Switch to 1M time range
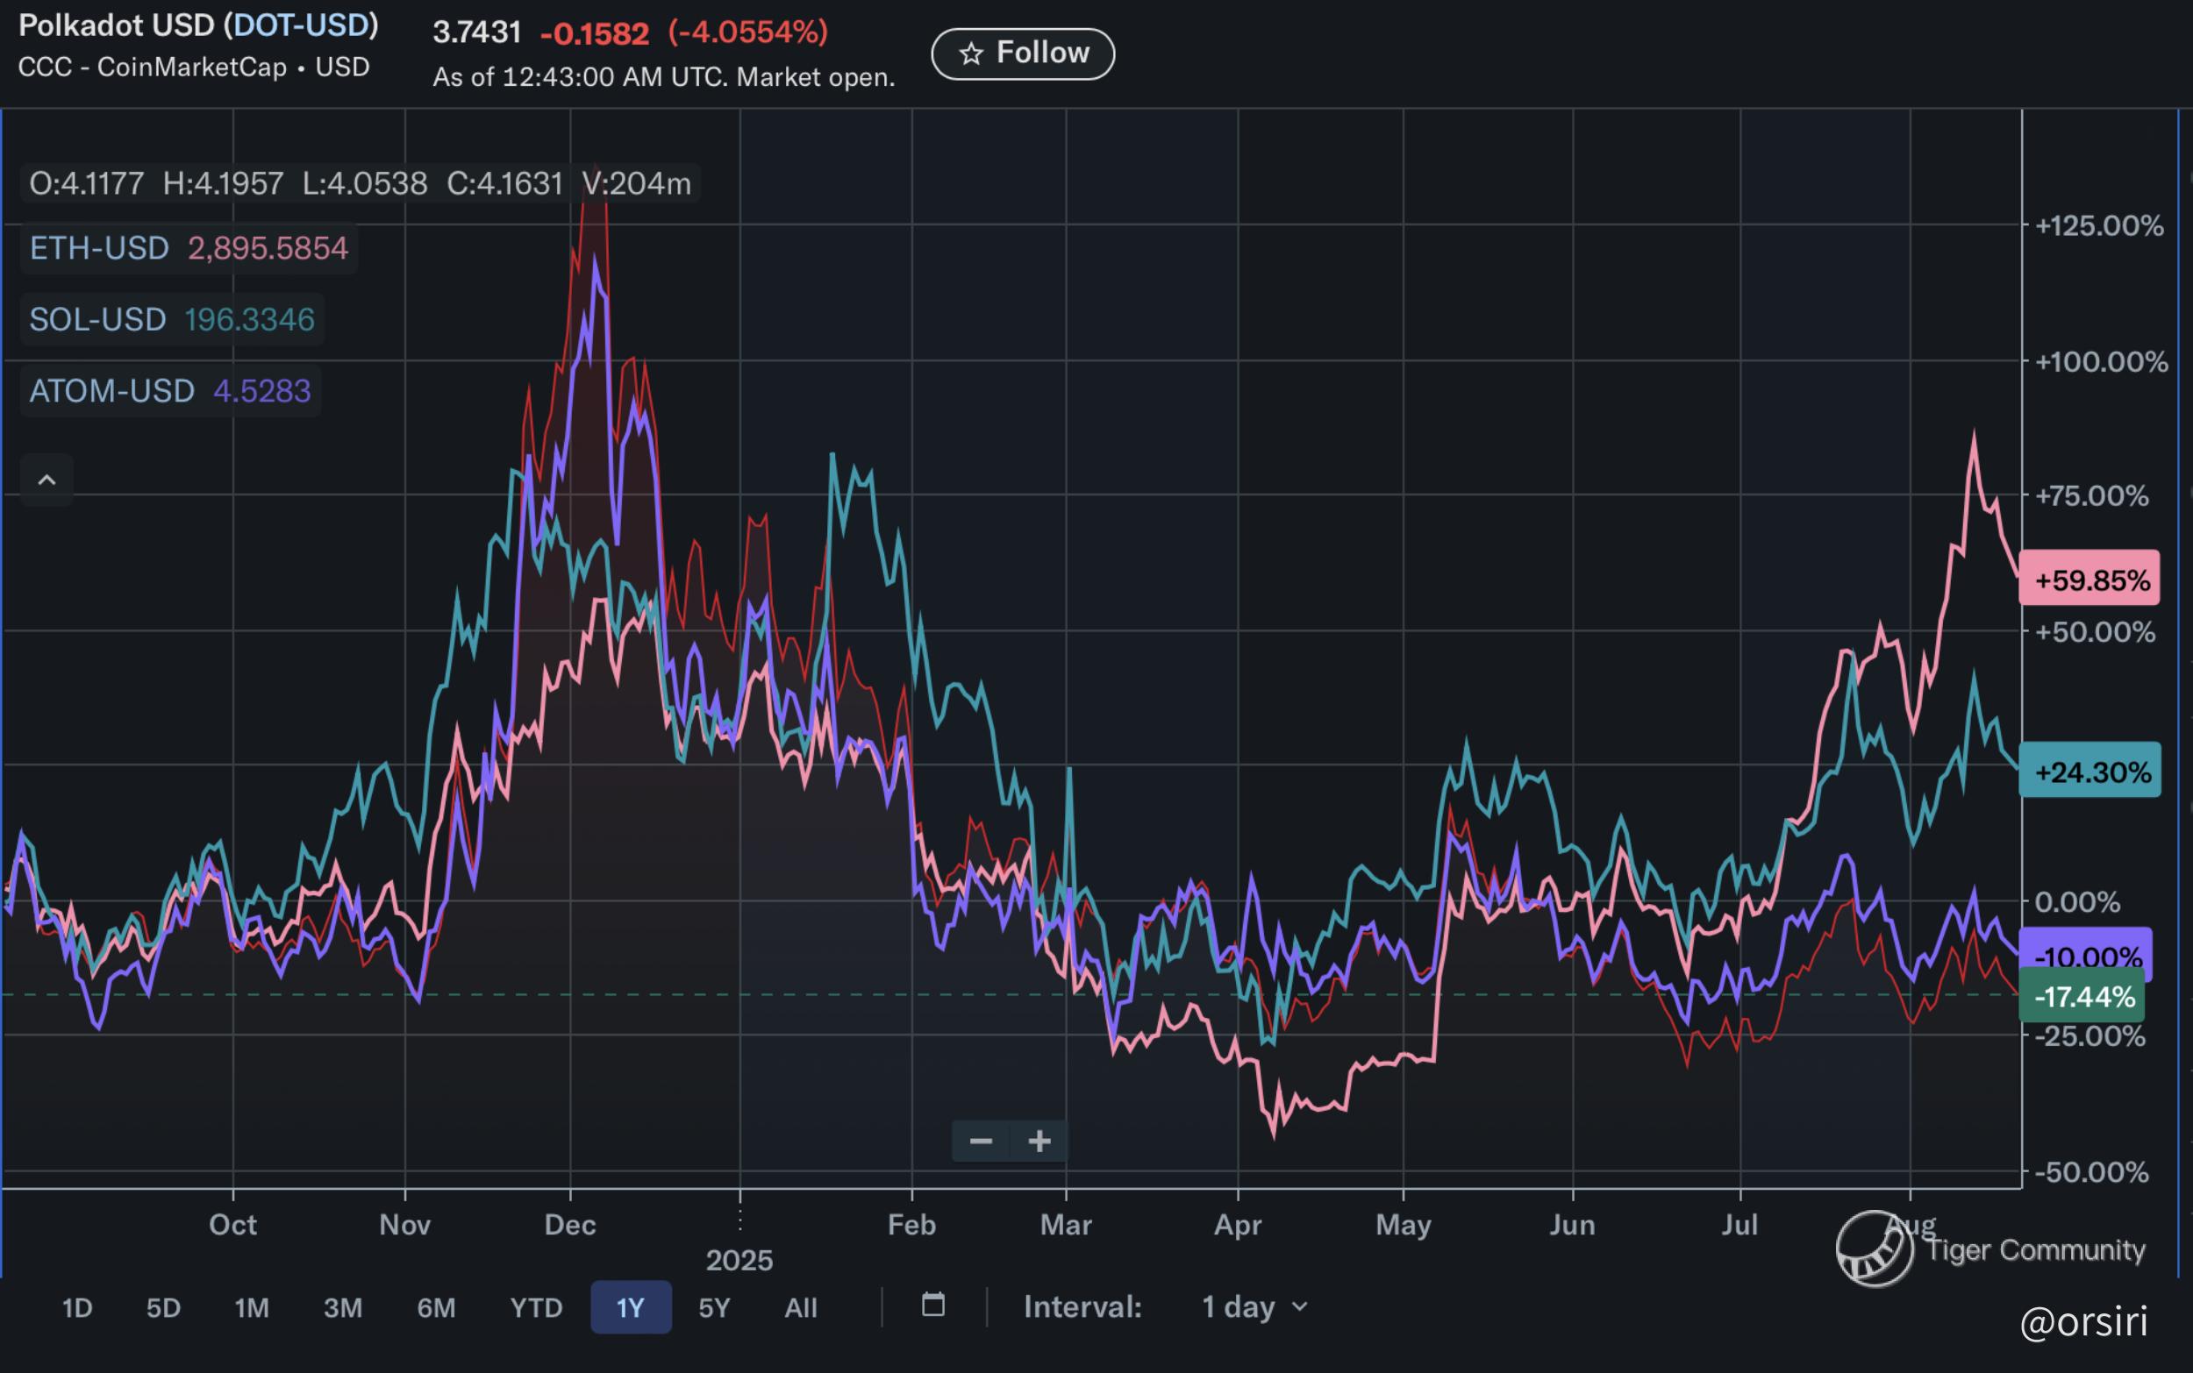 pos(252,1307)
